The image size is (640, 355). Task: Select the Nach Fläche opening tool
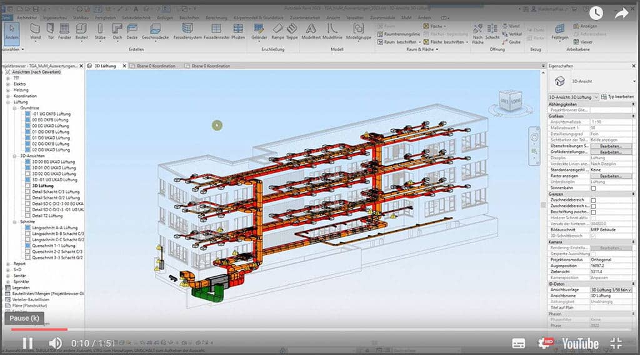pos(477,34)
